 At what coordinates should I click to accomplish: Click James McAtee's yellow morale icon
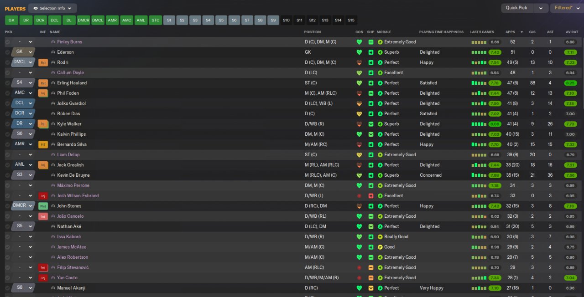(380, 247)
